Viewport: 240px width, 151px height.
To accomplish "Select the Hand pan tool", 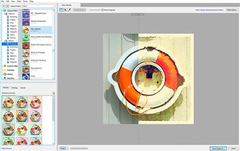I will (61, 10).
